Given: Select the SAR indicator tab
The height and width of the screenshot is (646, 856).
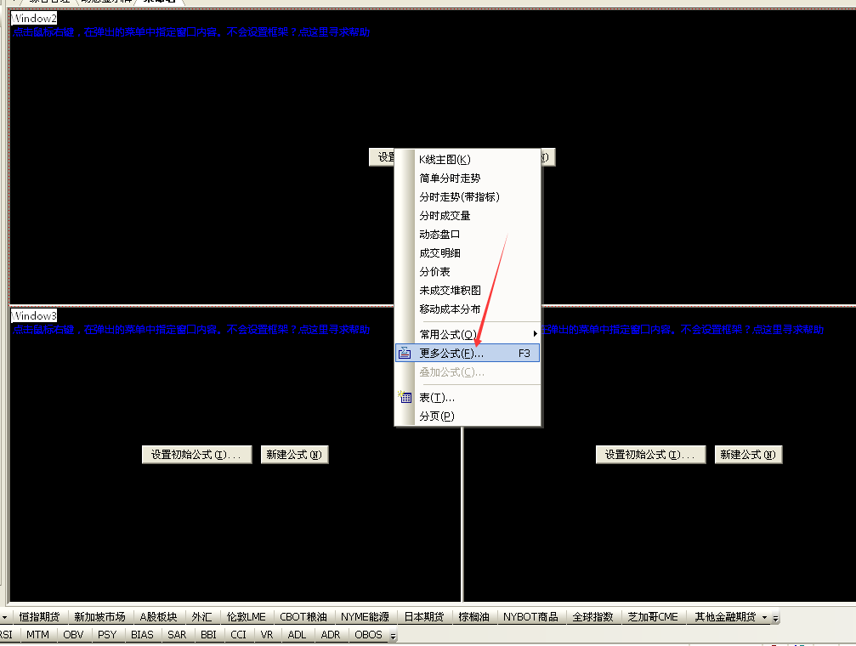Looking at the screenshot, I should [x=177, y=635].
